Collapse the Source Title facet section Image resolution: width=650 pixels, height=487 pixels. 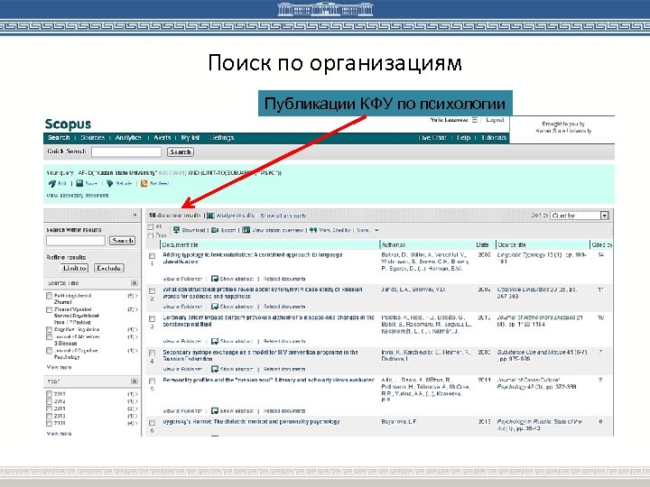pyautogui.click(x=135, y=283)
